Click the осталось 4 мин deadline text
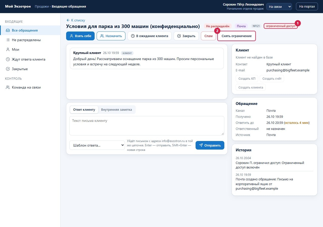The width and height of the screenshot is (323, 227). [297, 123]
